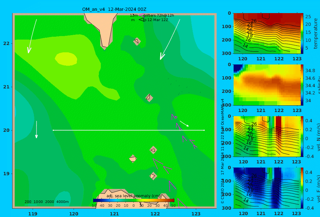Click the '200 1000 2000 4000m' depth legend
Screen dimensions: 320x217
tap(46, 202)
